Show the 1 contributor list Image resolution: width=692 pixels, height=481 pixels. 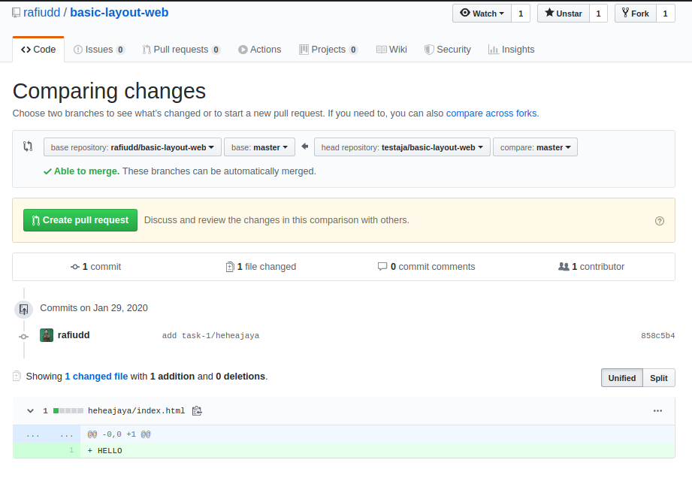tap(591, 267)
